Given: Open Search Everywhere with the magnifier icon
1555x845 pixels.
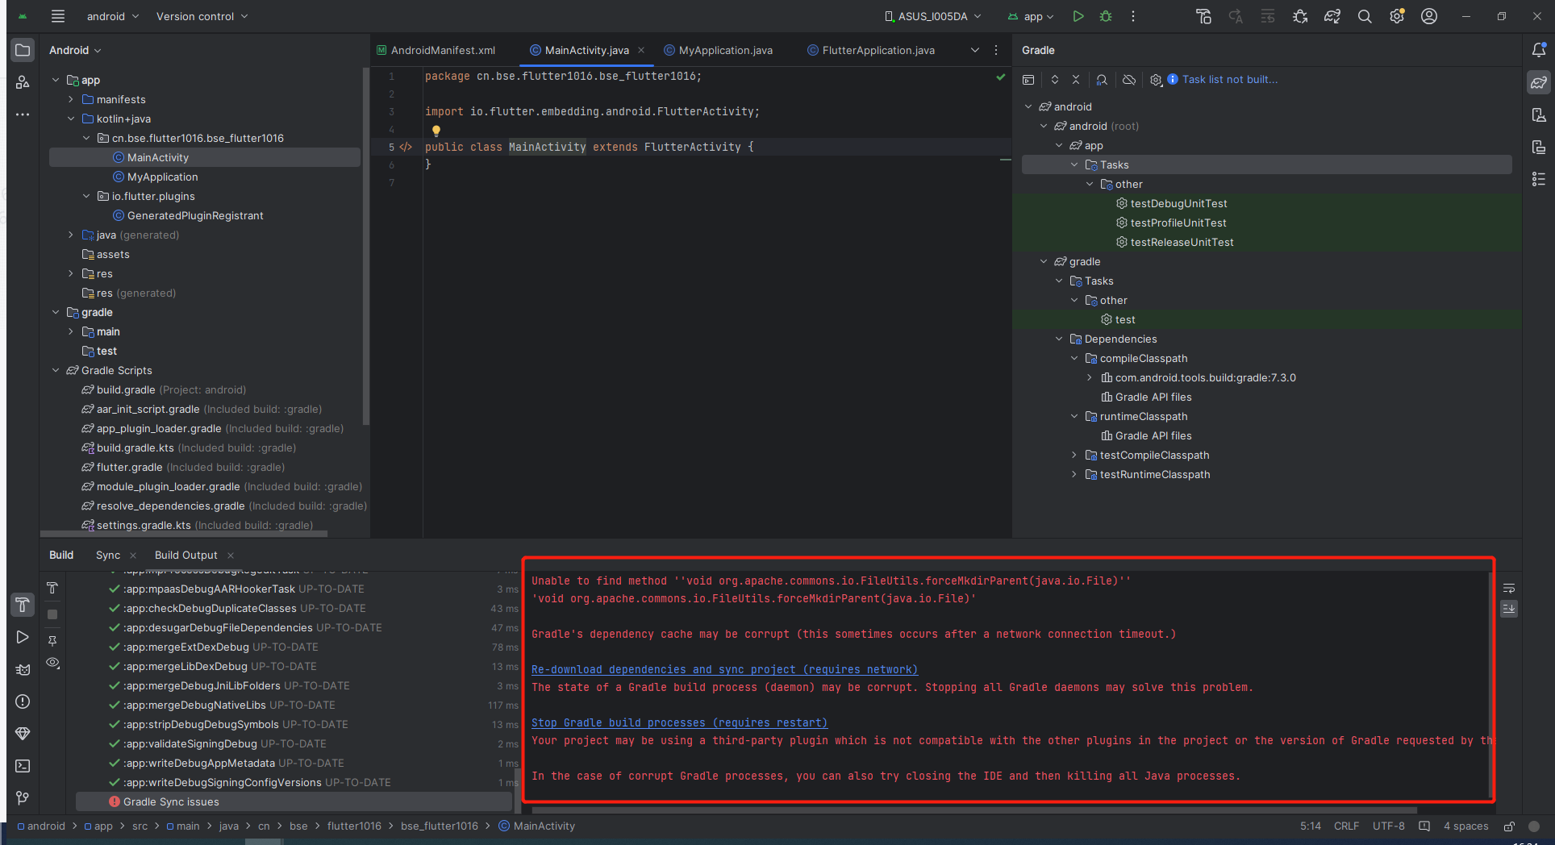Looking at the screenshot, I should [1365, 16].
